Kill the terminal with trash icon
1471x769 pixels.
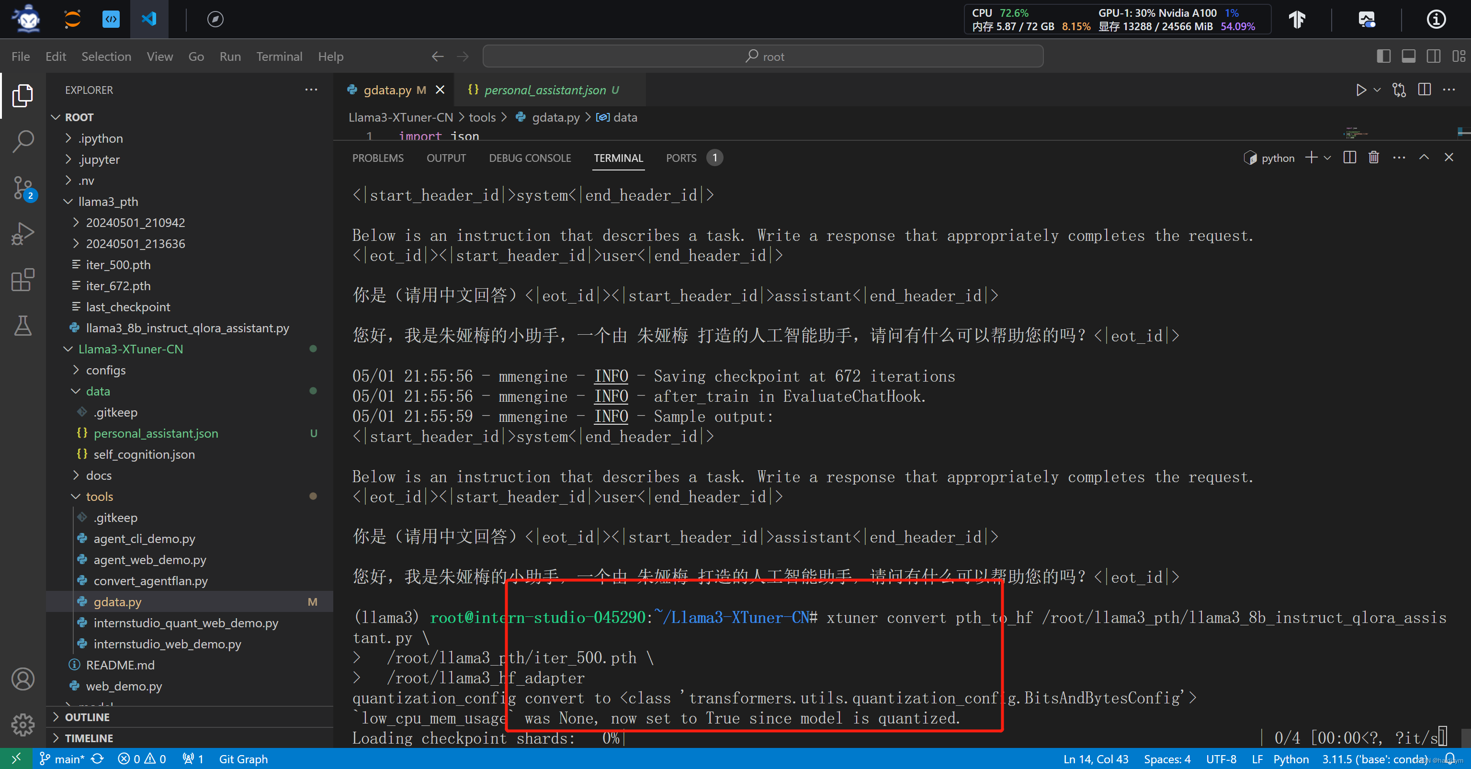[x=1374, y=157]
